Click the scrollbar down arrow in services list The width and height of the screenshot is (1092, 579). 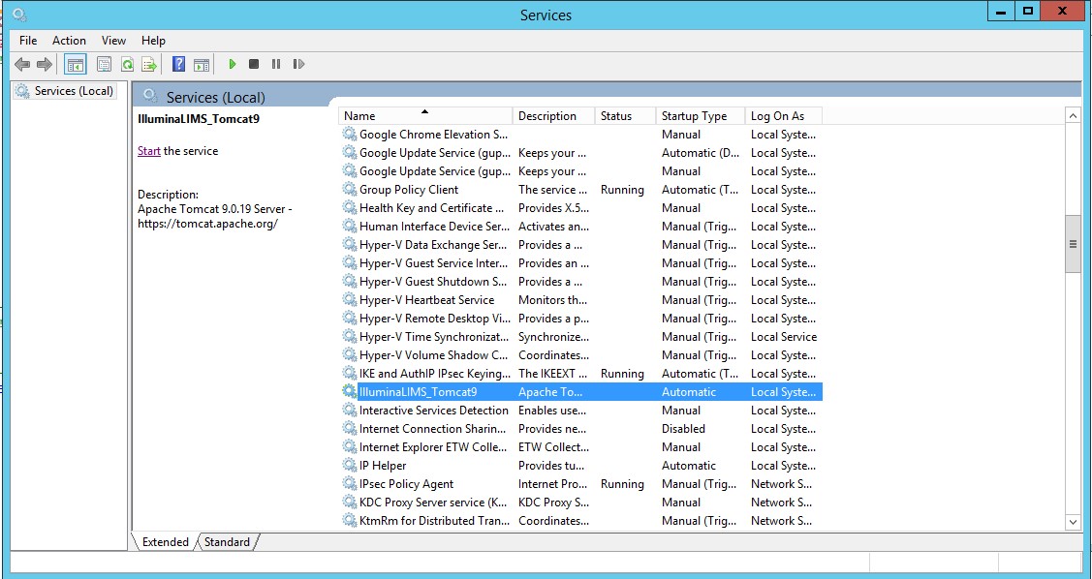(x=1073, y=522)
